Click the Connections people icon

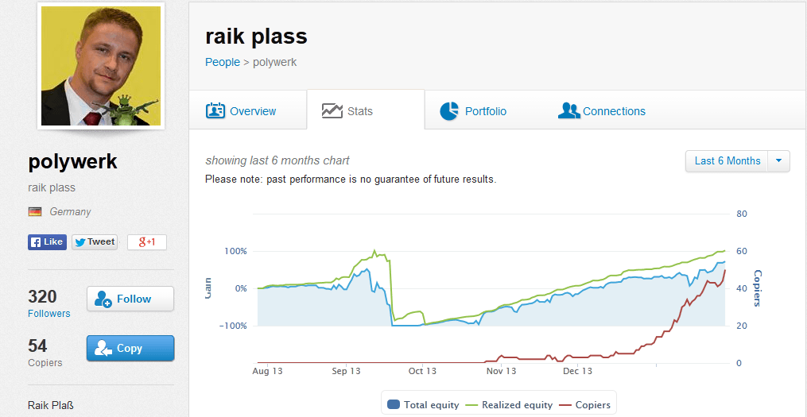click(568, 111)
